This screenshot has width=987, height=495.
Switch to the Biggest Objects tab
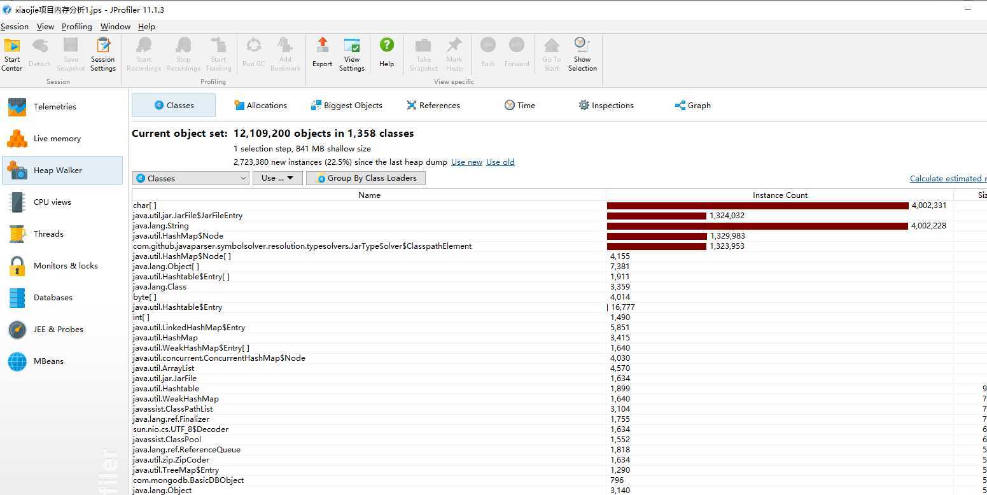pyautogui.click(x=347, y=106)
